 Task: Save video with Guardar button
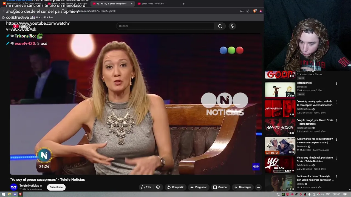coord(220,187)
